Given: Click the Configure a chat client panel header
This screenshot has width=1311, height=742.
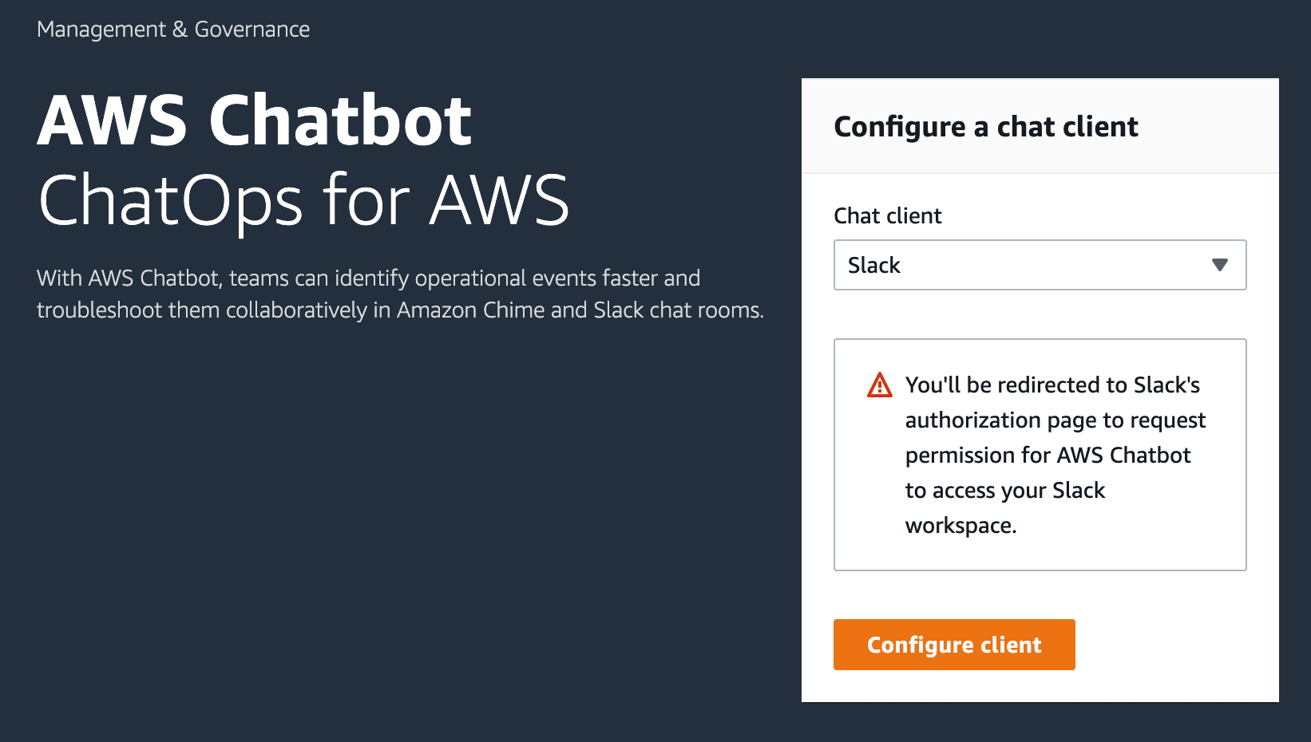Looking at the screenshot, I should click(x=987, y=126).
